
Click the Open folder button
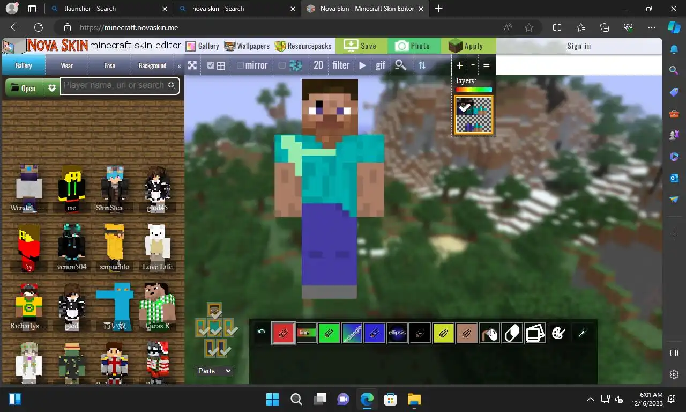coord(23,88)
